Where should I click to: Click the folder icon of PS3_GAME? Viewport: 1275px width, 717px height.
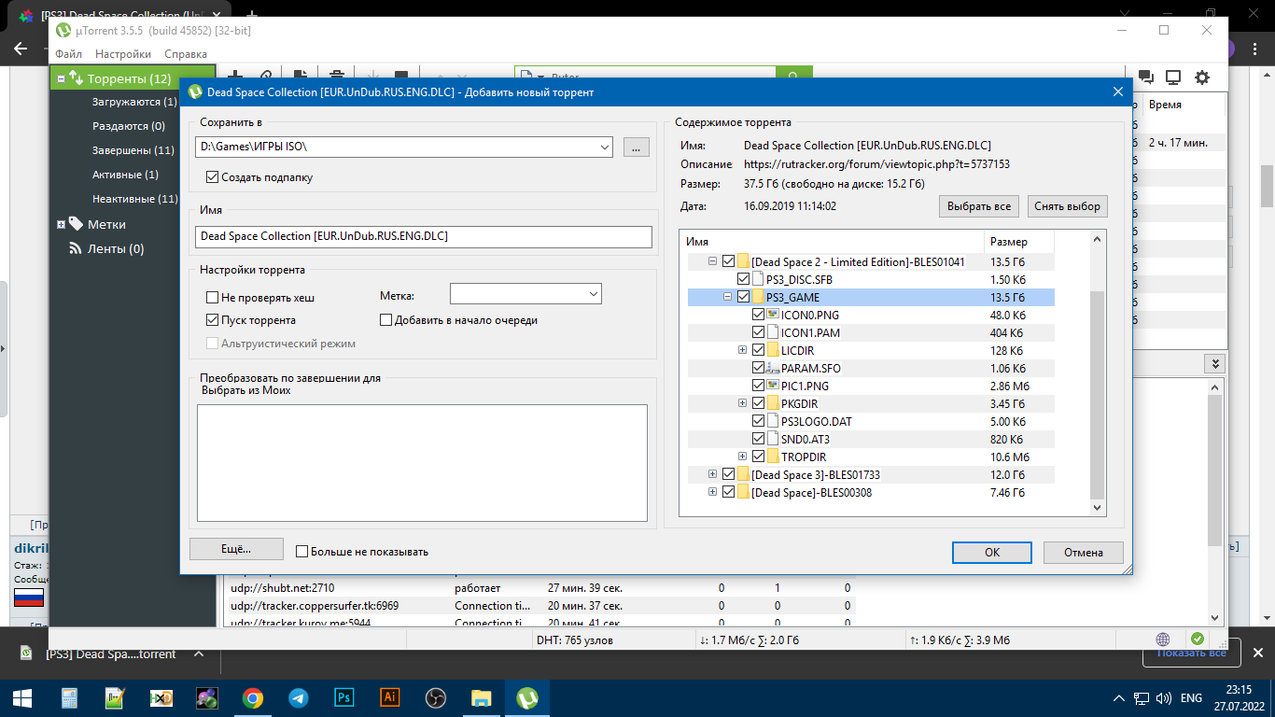(758, 297)
